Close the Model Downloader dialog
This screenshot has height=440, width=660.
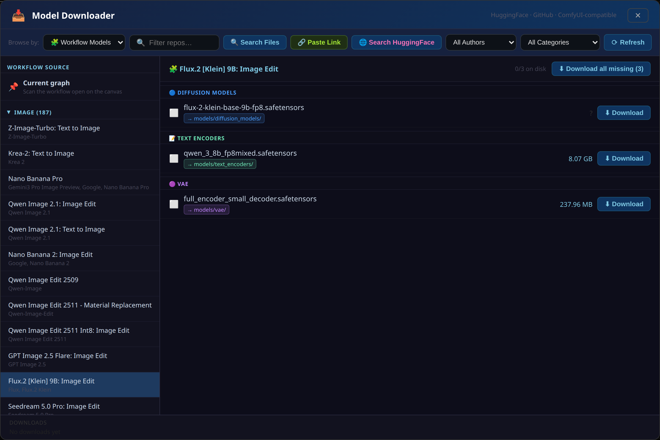(x=638, y=15)
